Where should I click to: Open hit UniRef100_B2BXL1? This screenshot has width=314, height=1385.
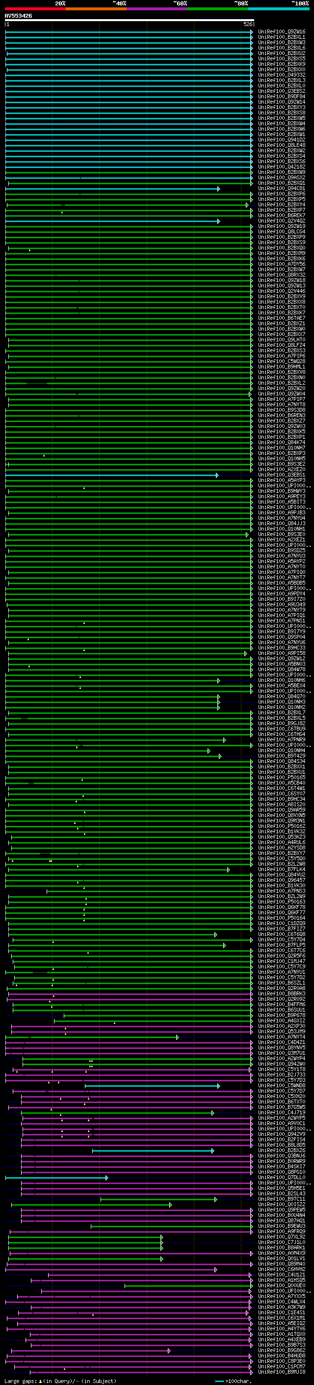coord(282,37)
